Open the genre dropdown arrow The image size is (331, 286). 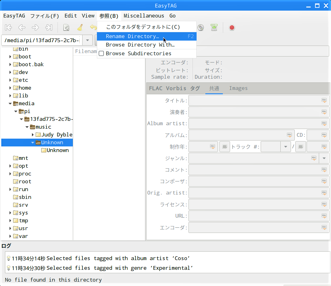pos(324,158)
